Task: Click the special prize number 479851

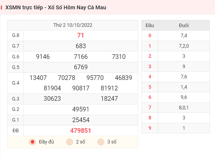Action: pyautogui.click(x=81, y=131)
